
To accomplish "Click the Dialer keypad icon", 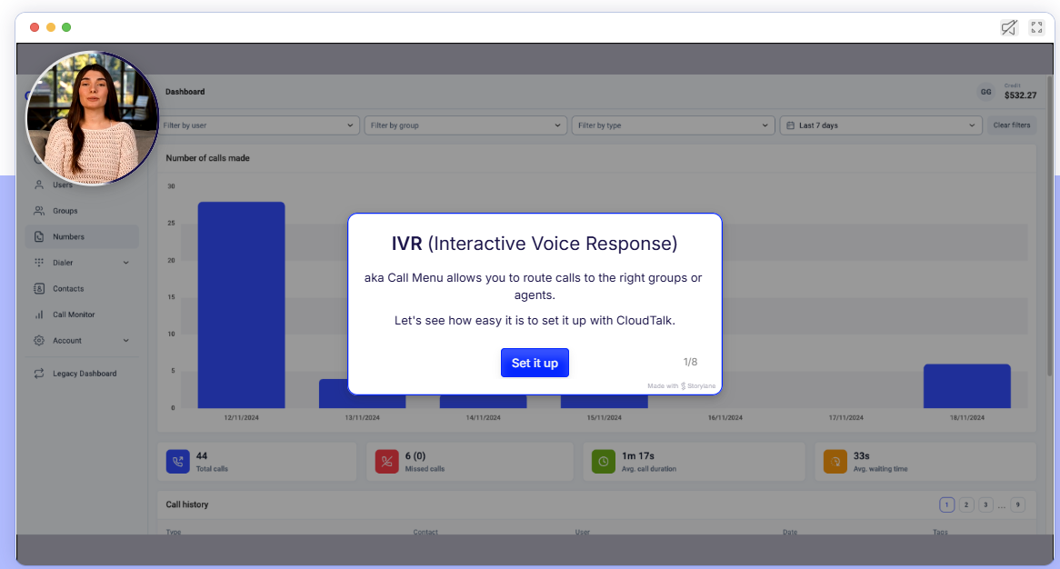I will tap(39, 262).
